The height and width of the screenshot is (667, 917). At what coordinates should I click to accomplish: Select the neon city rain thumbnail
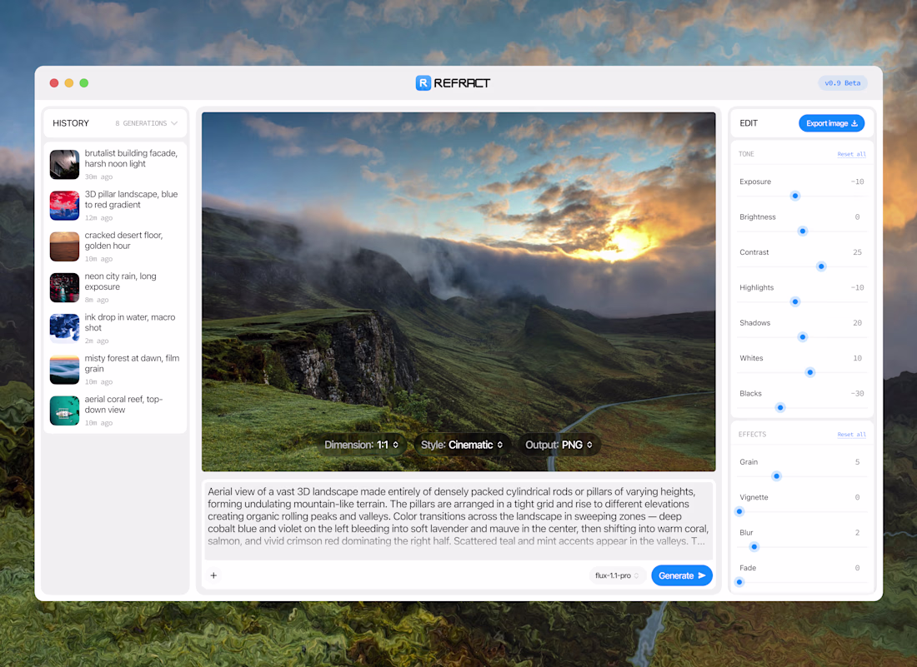pyautogui.click(x=64, y=287)
